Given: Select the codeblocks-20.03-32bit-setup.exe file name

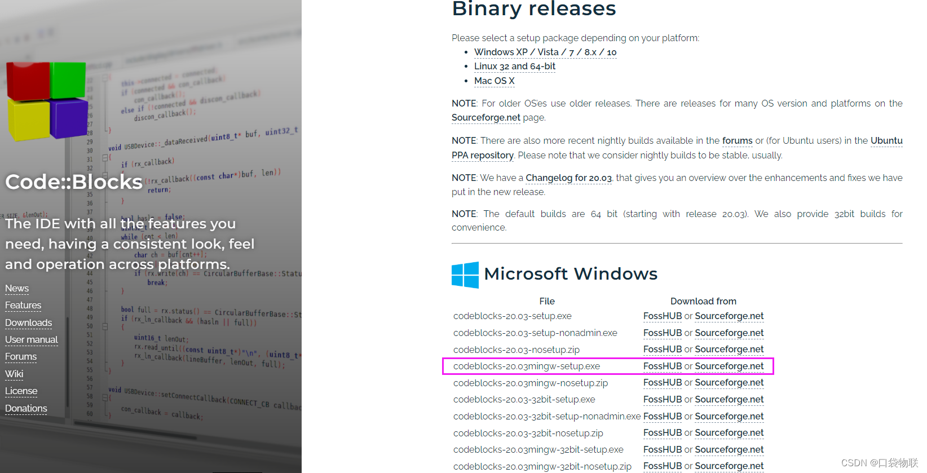Looking at the screenshot, I should point(524,400).
